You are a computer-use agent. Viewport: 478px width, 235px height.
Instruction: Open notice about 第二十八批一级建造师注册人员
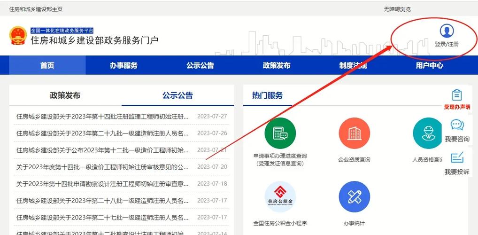tap(103, 201)
